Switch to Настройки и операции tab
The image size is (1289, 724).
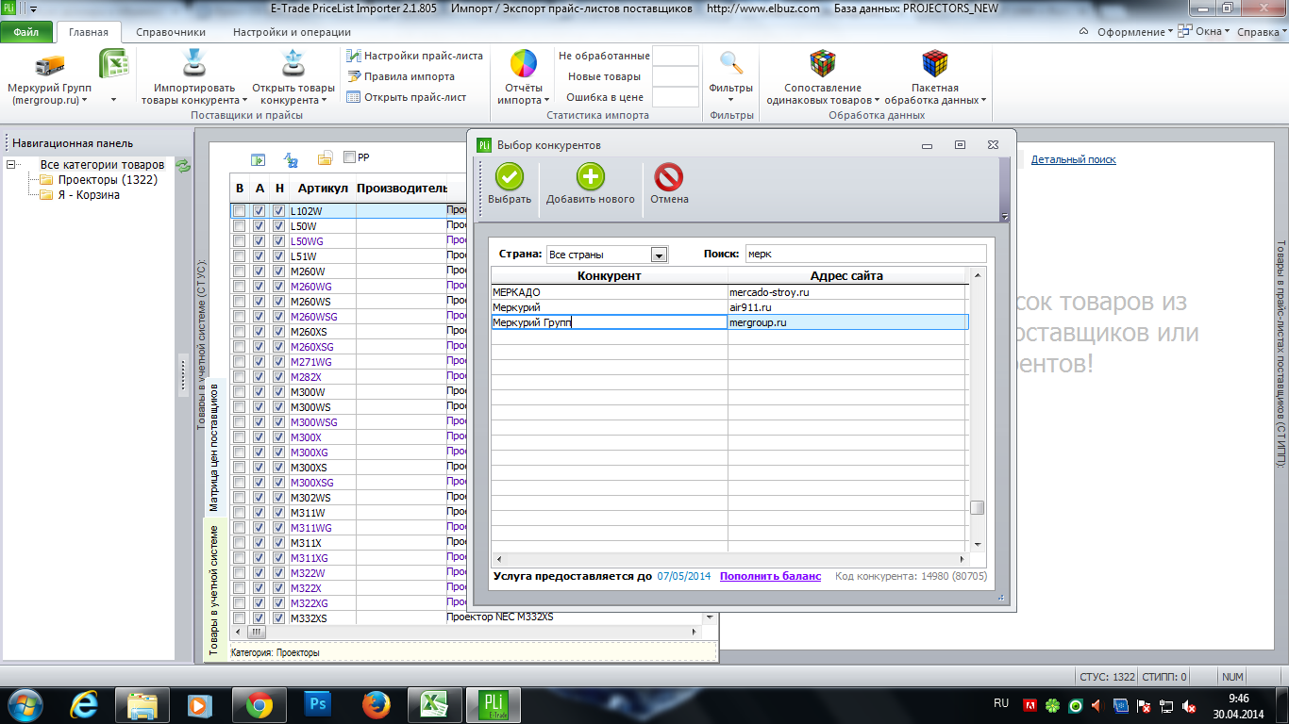pos(292,32)
